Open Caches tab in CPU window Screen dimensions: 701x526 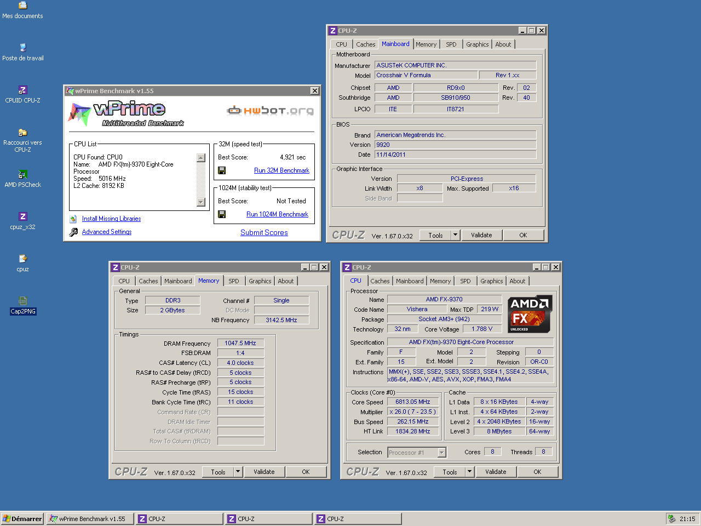pyautogui.click(x=380, y=281)
